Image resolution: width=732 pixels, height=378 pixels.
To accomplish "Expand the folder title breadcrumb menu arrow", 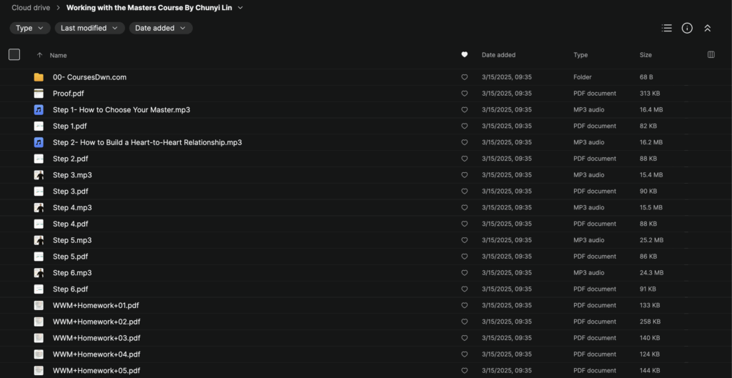I will (240, 8).
